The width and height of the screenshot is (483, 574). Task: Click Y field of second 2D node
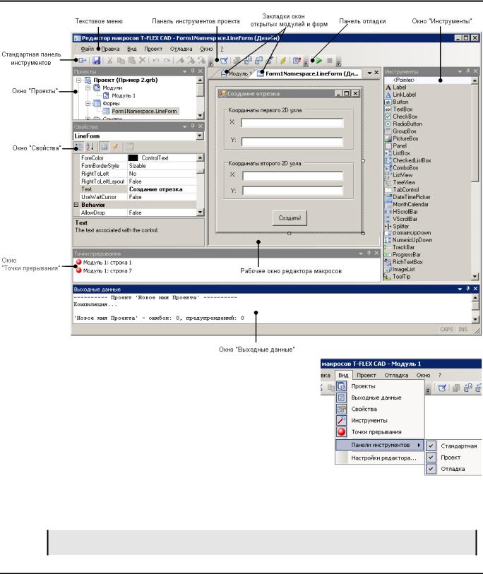point(292,191)
